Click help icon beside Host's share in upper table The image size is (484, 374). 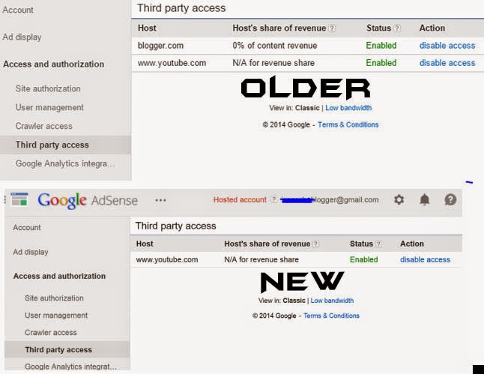pyautogui.click(x=332, y=28)
